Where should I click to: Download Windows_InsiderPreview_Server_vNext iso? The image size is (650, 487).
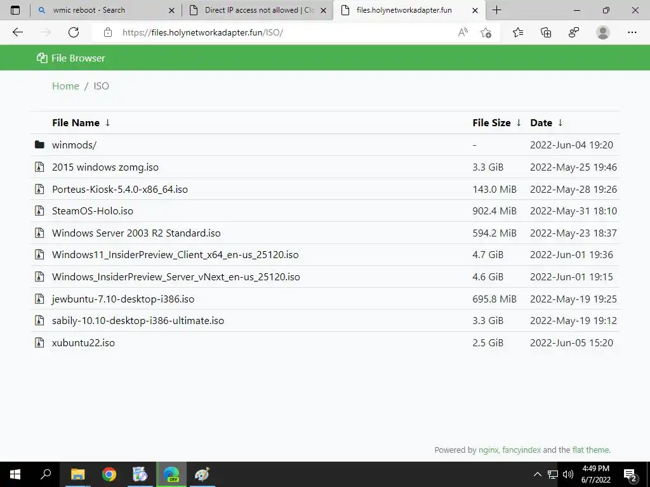click(176, 276)
